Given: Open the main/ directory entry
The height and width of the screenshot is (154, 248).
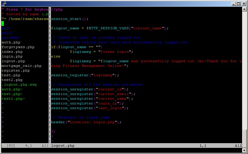Looking at the screenshot, I should tap(7, 33).
